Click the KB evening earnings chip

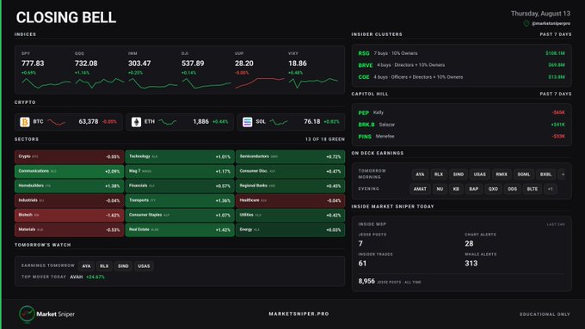point(456,189)
